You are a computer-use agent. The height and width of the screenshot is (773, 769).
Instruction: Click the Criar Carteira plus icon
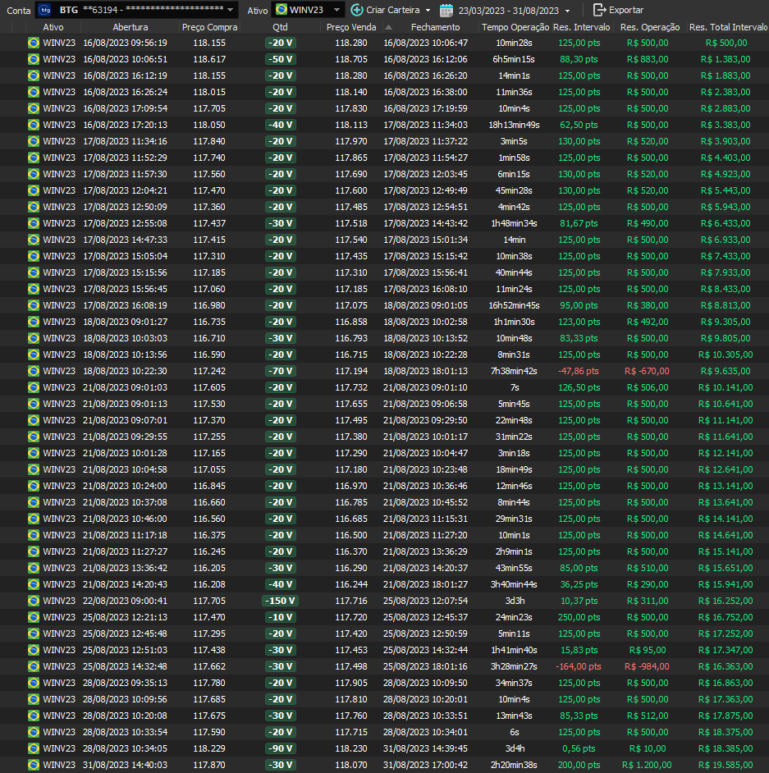(356, 10)
